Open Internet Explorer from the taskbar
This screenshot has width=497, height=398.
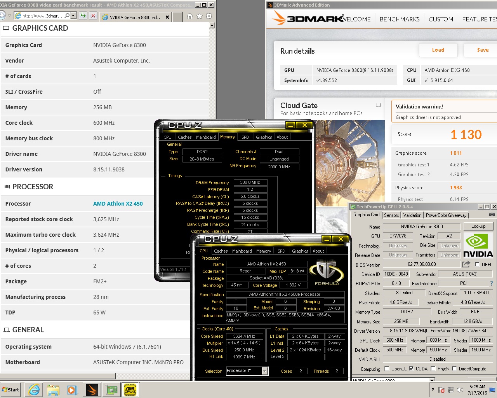point(34,390)
